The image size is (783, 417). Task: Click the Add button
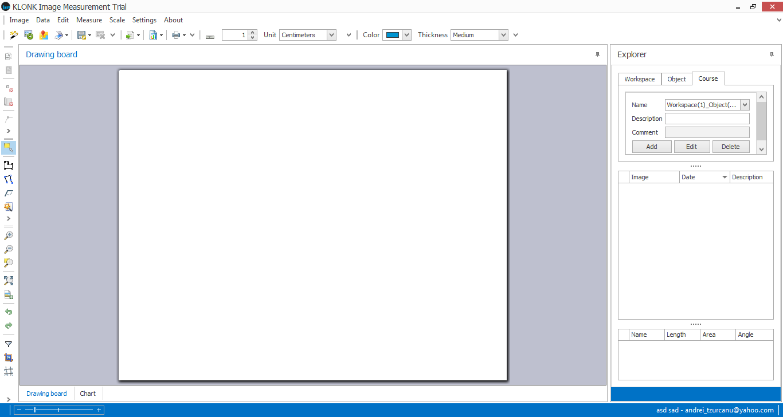pos(652,147)
